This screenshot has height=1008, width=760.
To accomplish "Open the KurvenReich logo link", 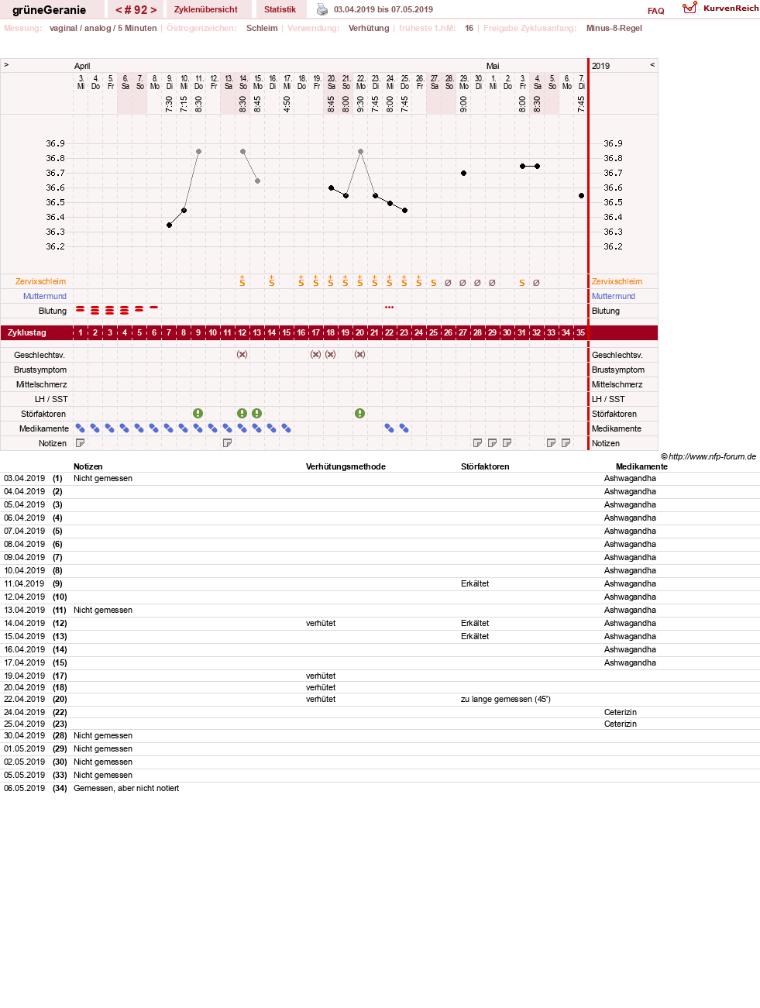I will click(720, 8).
